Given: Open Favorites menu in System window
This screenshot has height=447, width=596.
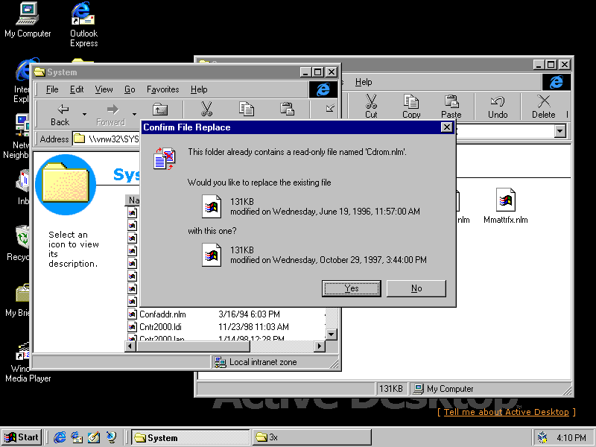Looking at the screenshot, I should [x=162, y=89].
